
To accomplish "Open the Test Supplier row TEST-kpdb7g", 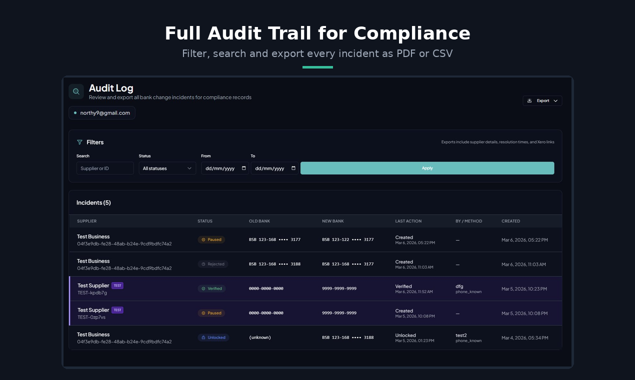I will (315, 288).
